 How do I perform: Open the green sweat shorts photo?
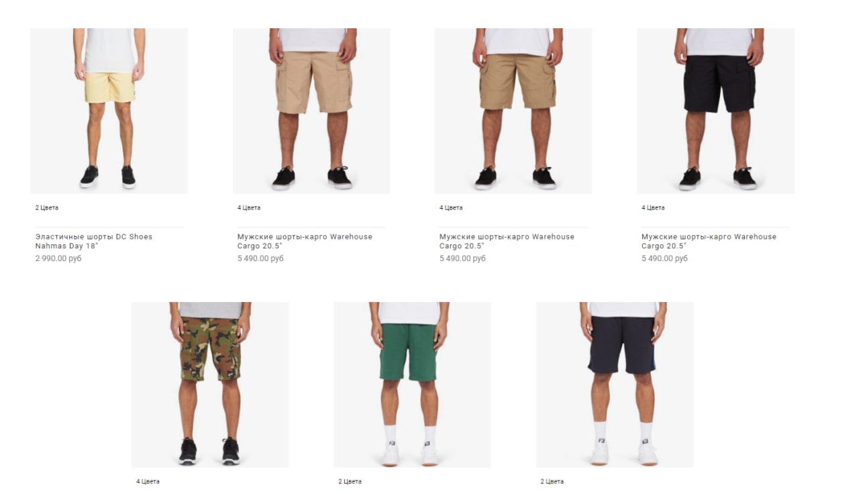click(x=412, y=385)
